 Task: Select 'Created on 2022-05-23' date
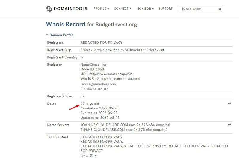99,108
